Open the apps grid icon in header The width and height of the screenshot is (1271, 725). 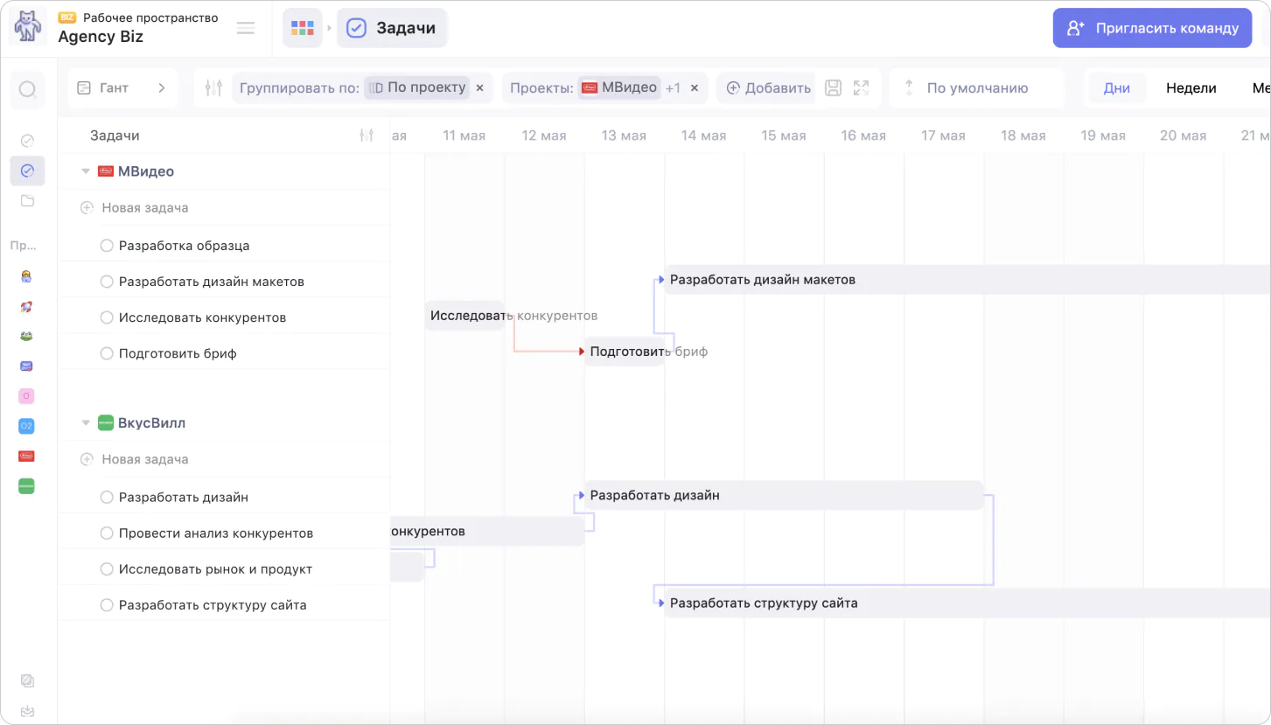pyautogui.click(x=303, y=28)
